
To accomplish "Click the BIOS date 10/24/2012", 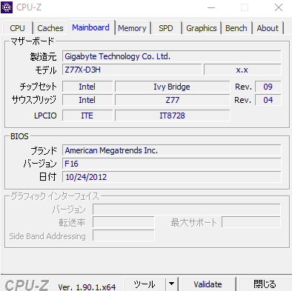I will click(x=172, y=177).
